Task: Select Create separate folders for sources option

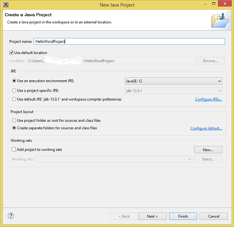Action: tap(14, 128)
